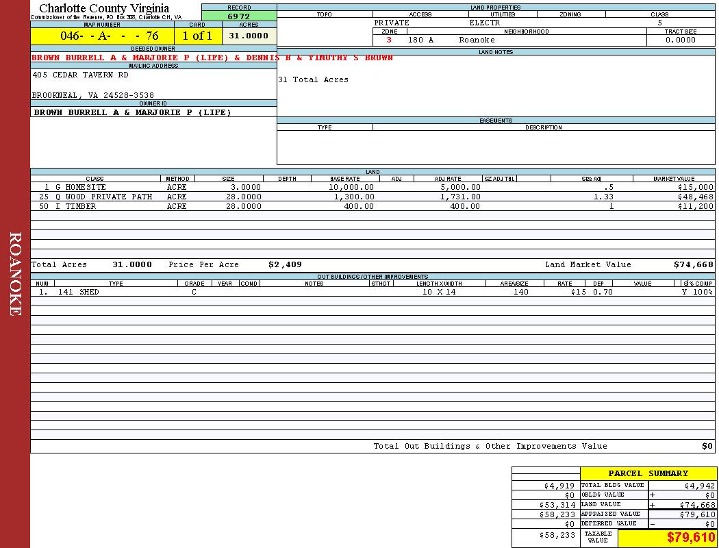Click the red deeded owner name text
The height and width of the screenshot is (548, 719).
pyautogui.click(x=212, y=58)
